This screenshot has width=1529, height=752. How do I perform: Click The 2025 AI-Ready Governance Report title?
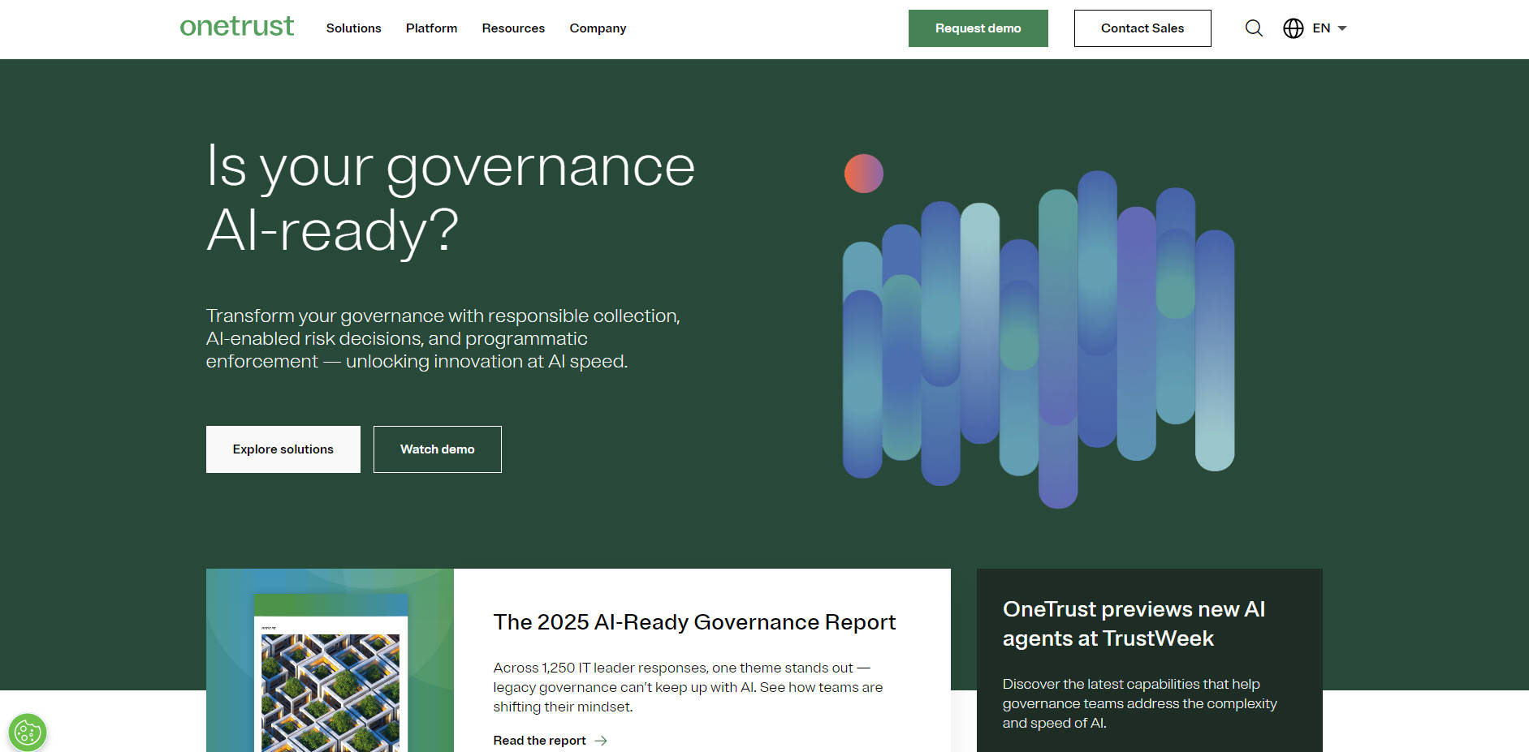pyautogui.click(x=694, y=622)
